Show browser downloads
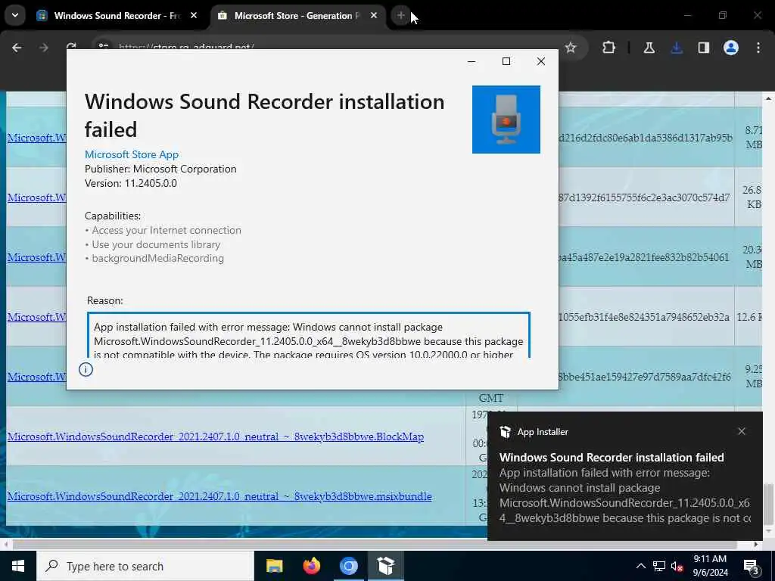Image resolution: width=775 pixels, height=581 pixels. (x=677, y=48)
